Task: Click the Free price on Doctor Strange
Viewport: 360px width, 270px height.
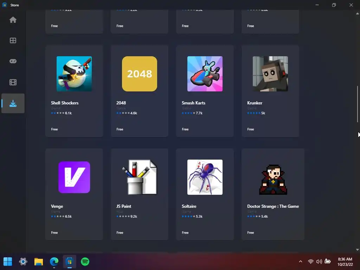Action: point(251,233)
